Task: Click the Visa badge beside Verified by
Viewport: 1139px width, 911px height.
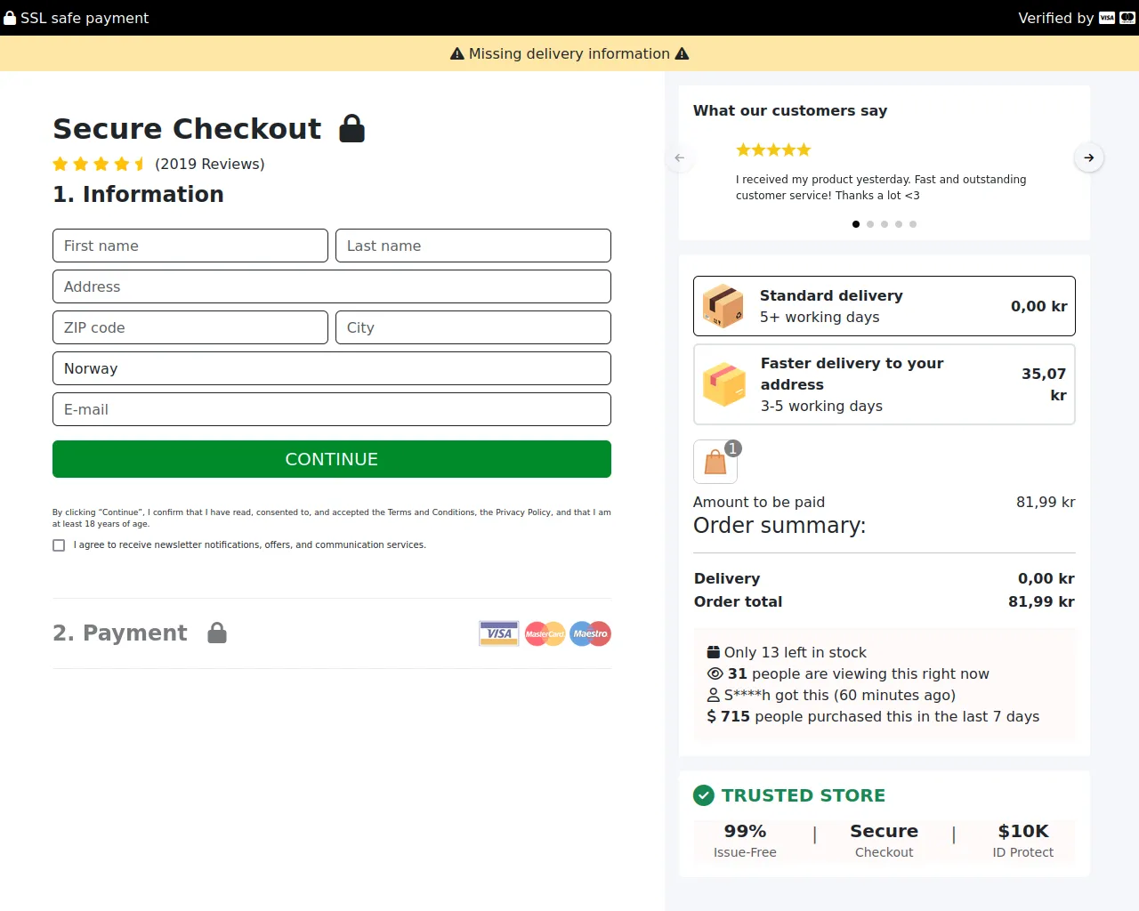Action: 1107,18
